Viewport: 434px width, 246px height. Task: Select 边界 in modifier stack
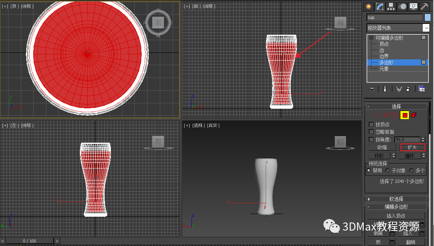(384, 56)
